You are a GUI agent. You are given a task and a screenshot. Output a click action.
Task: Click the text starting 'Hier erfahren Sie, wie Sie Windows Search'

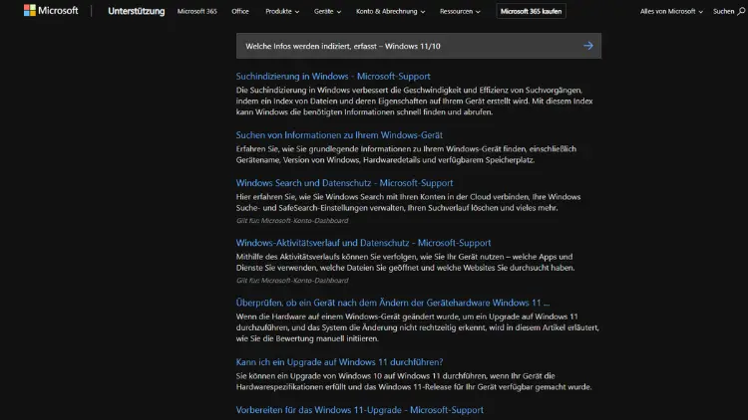click(x=408, y=202)
